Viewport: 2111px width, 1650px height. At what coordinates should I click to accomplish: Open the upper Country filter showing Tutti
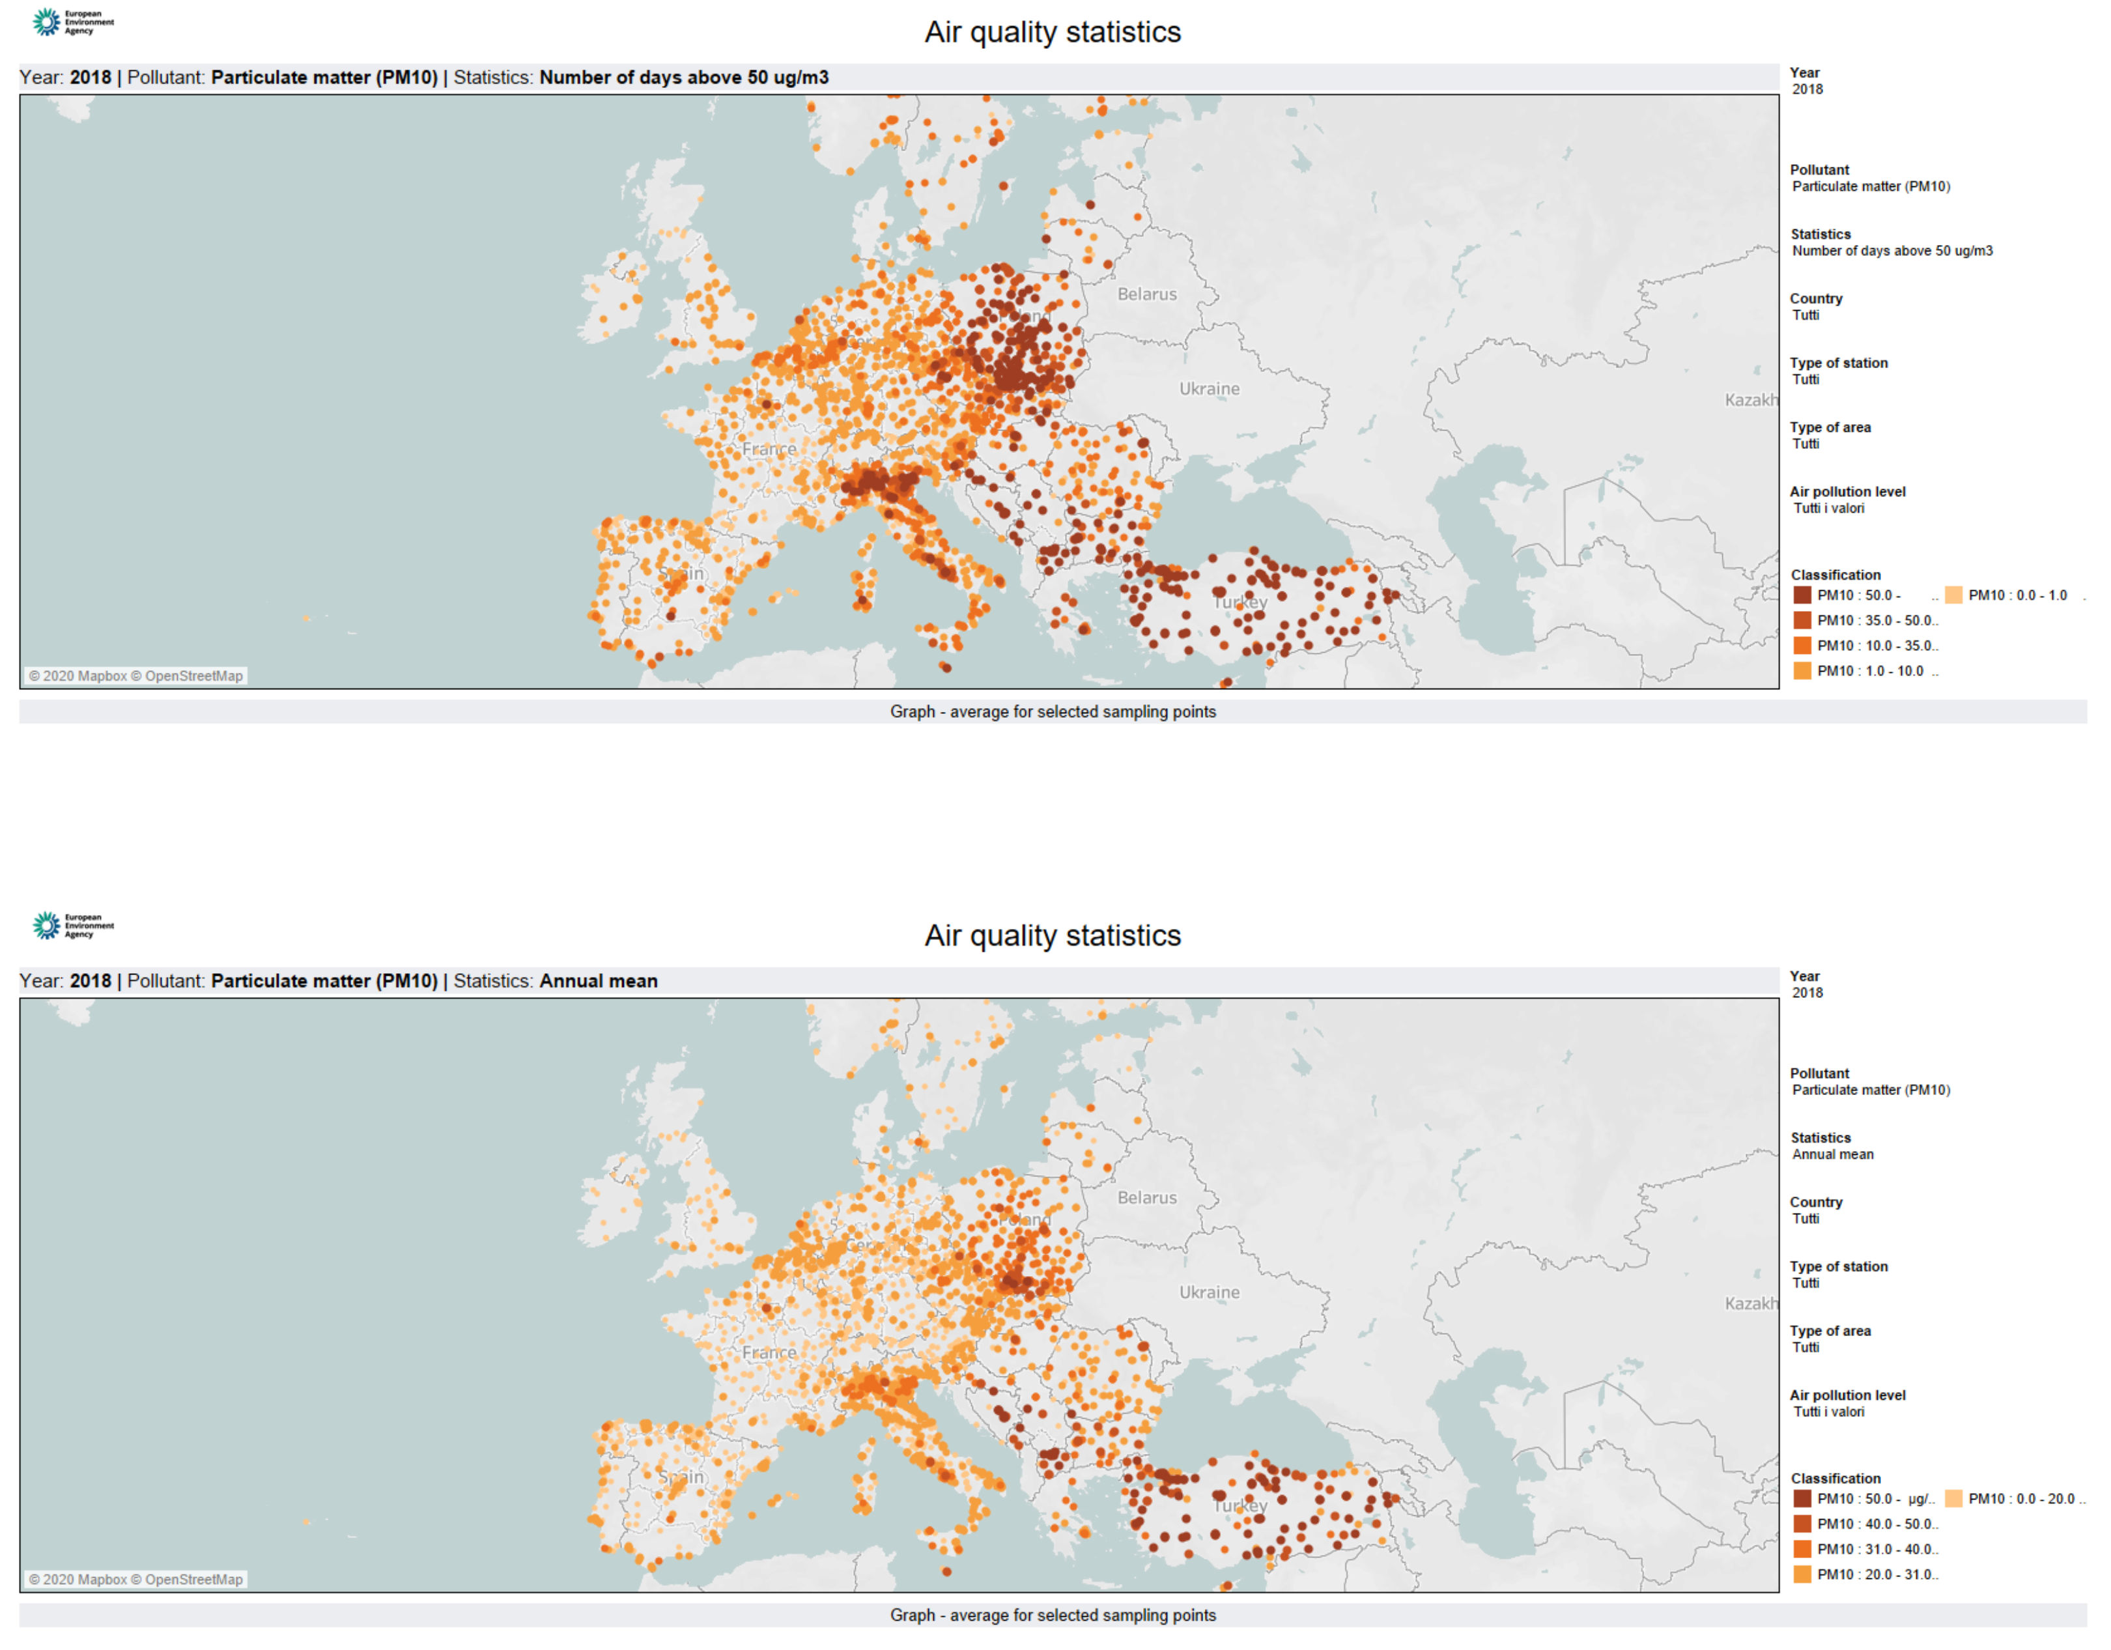pyautogui.click(x=1806, y=315)
